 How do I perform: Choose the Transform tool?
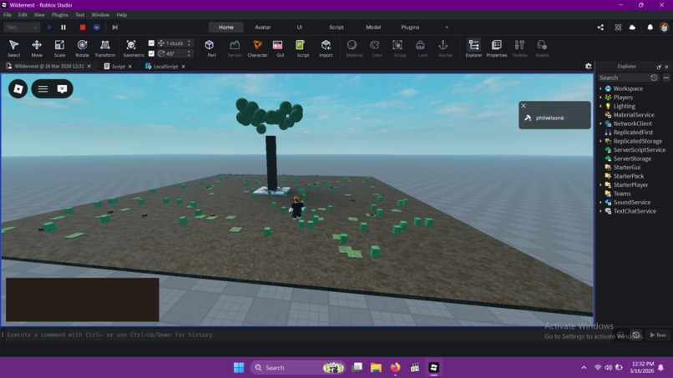click(104, 48)
